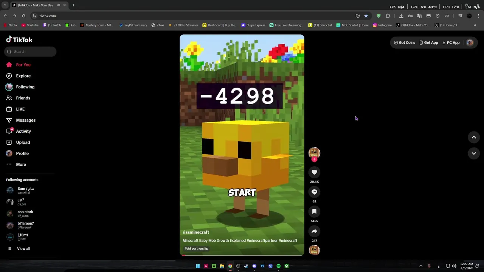
Task: Go to the Following feed
Action: pos(20,87)
